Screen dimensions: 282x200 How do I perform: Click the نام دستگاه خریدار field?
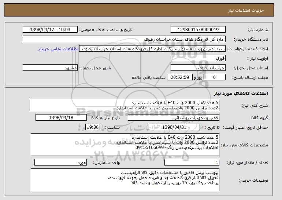(124, 39)
